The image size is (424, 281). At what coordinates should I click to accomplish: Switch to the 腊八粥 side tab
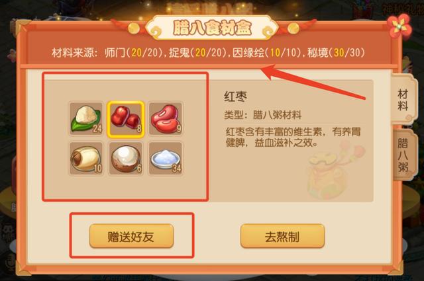[403, 155]
